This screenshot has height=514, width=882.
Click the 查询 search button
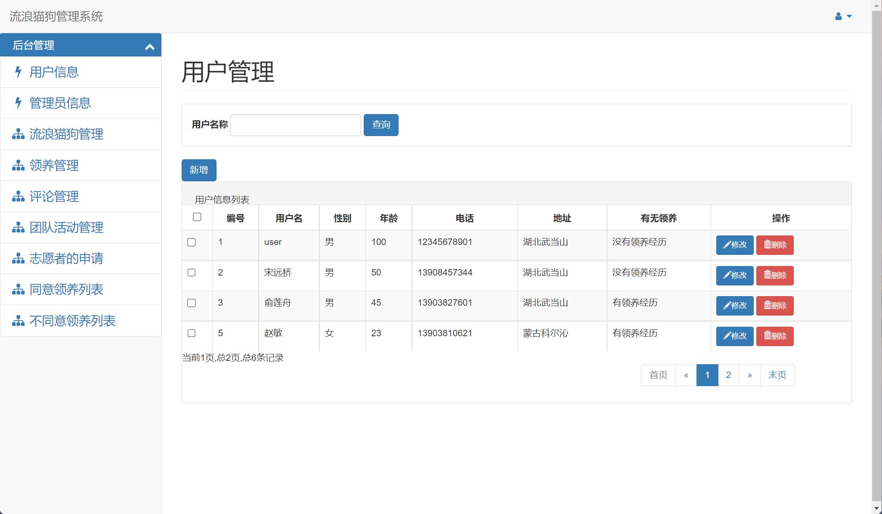381,125
